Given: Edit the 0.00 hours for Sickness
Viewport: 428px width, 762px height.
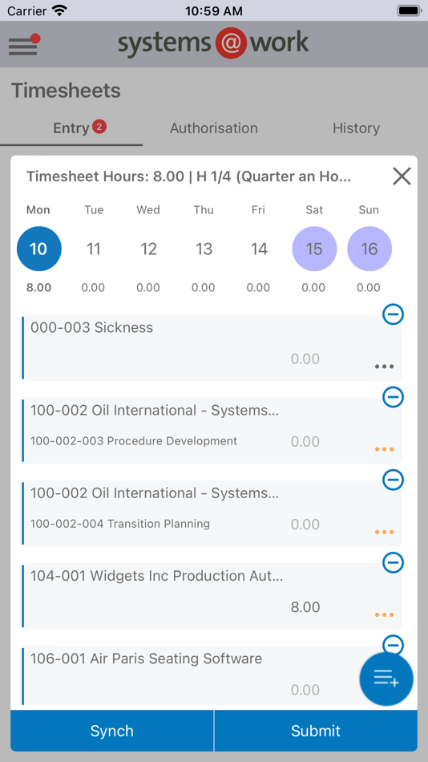Looking at the screenshot, I should tap(305, 359).
